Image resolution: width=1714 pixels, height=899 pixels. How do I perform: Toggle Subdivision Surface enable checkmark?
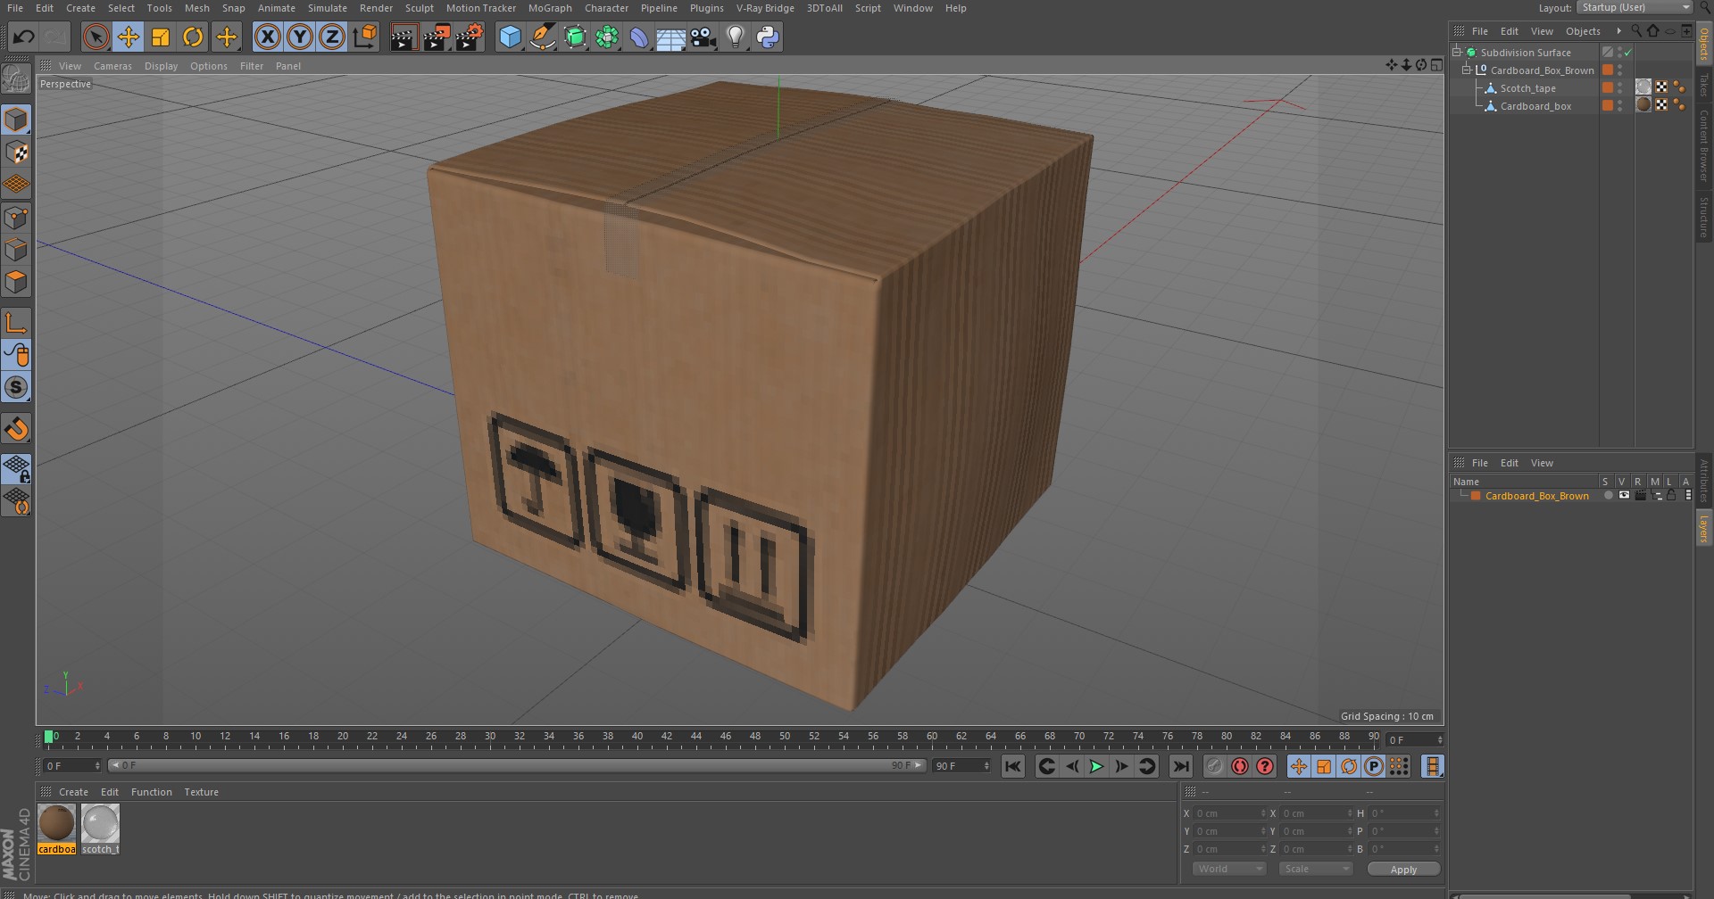point(1627,53)
